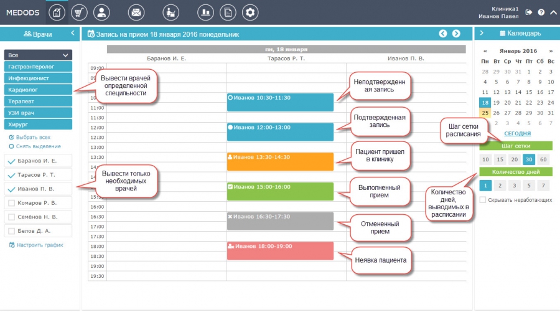Filter doctors by Терапевт
The height and width of the screenshot is (312, 560).
point(38,101)
